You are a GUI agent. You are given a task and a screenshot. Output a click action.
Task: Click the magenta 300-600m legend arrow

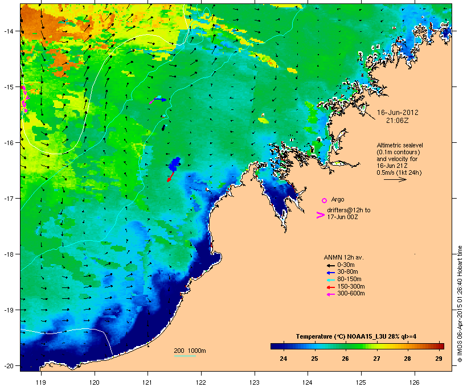330,294
